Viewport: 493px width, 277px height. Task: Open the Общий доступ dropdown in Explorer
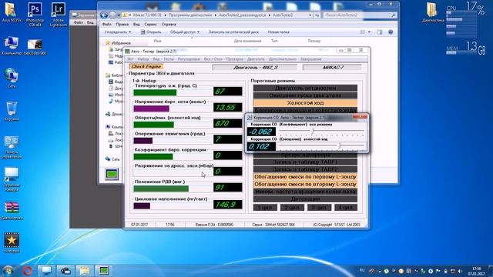(185, 32)
